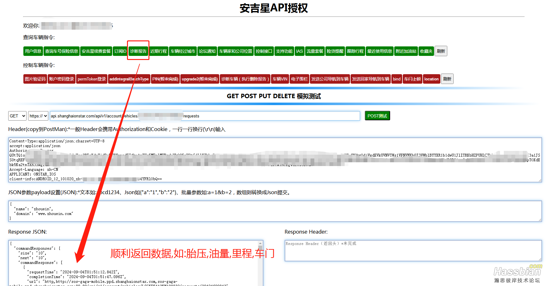The height and width of the screenshot is (286, 549).
Task: Click 查询车号保险信息 button
Action: click(x=62, y=51)
